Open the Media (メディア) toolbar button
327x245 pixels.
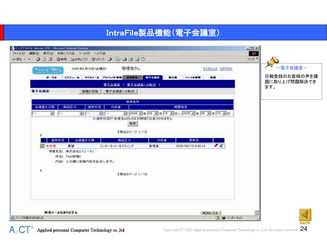tap(98, 59)
